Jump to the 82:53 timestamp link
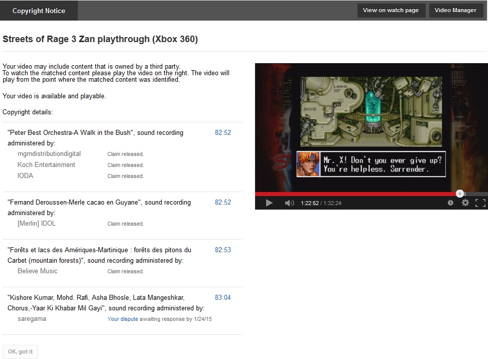This screenshot has height=359, width=488. tap(223, 250)
